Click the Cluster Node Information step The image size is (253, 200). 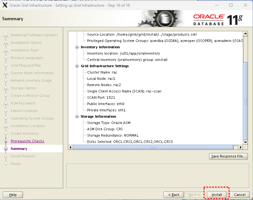[32, 73]
